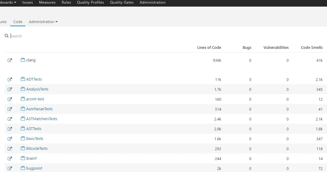Viewport: 327px width, 172px height.
Task: Open BasicTests external link icon
Action: (x=10, y=139)
